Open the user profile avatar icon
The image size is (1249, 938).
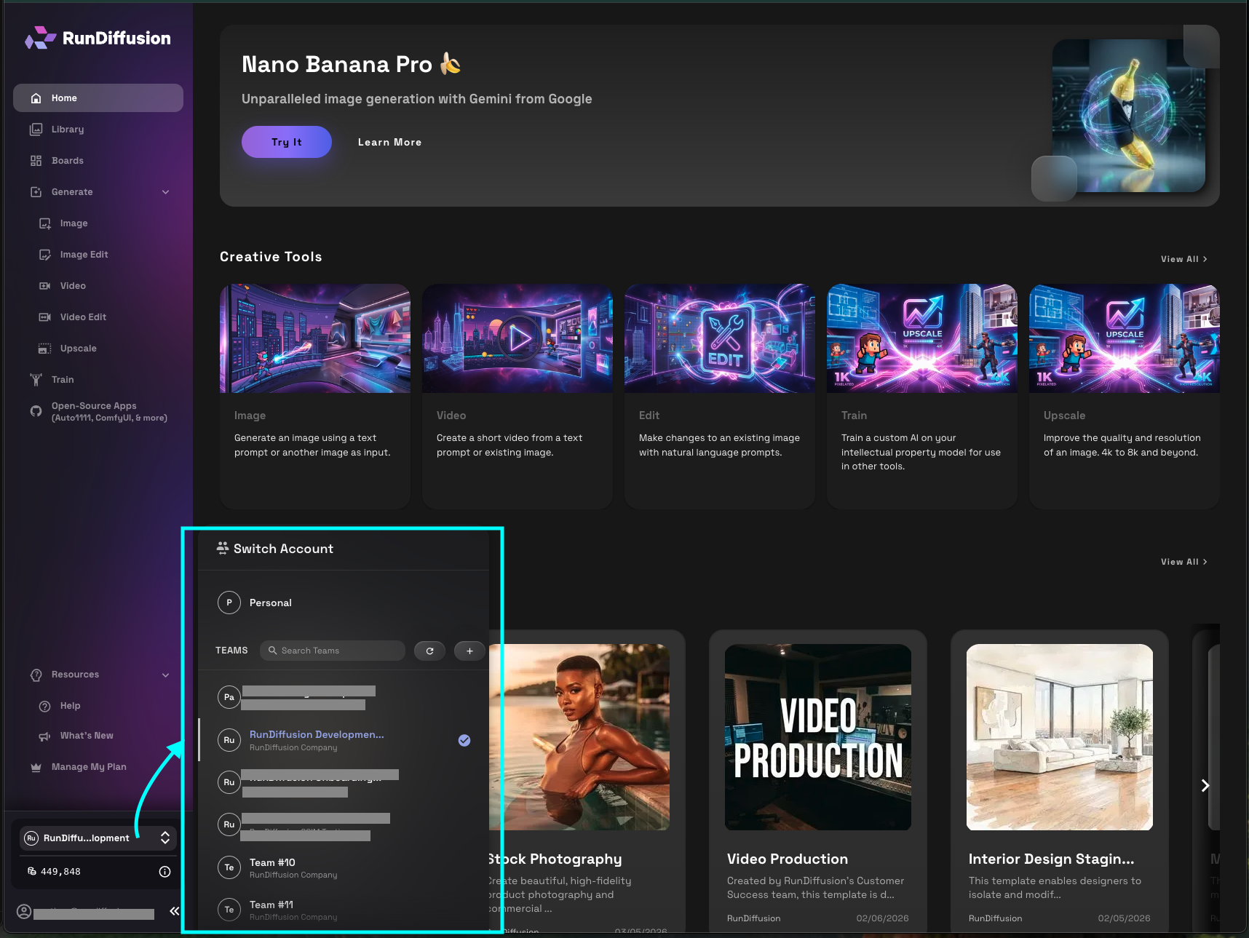tap(24, 912)
